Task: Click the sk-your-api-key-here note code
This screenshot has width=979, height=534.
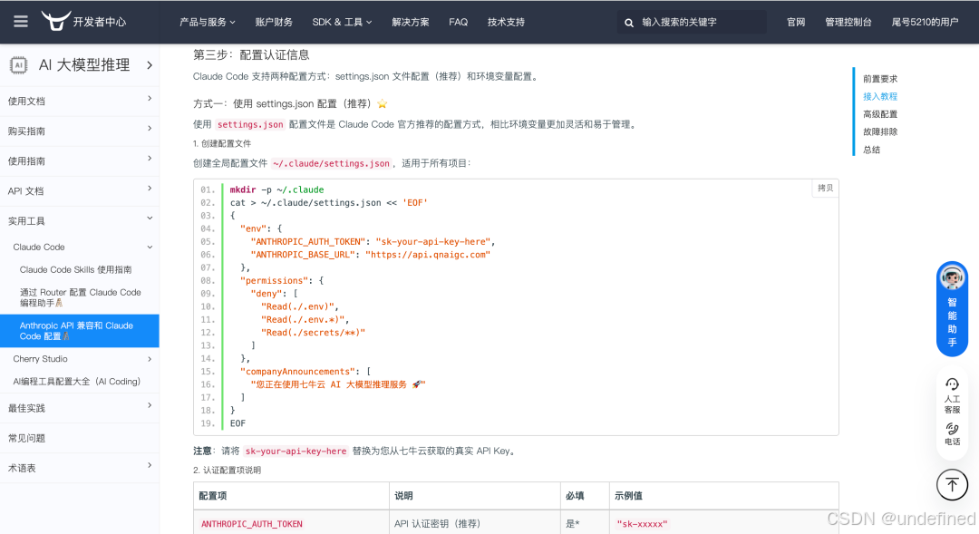Action: [296, 451]
